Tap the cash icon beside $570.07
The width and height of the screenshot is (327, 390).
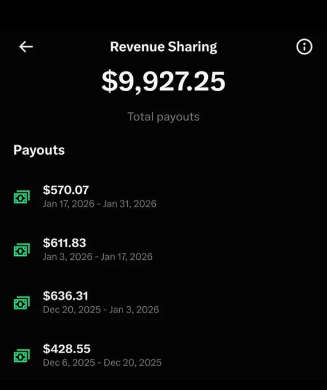point(22,197)
